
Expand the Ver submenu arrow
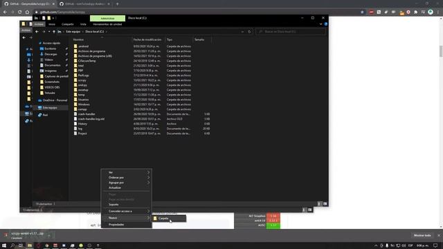(x=148, y=172)
